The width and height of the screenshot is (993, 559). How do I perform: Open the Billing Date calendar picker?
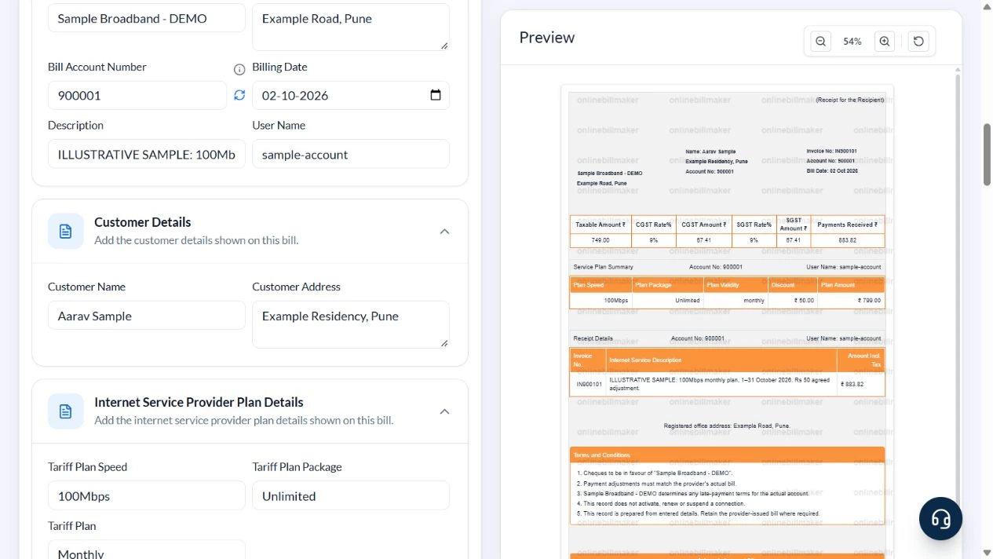[436, 95]
